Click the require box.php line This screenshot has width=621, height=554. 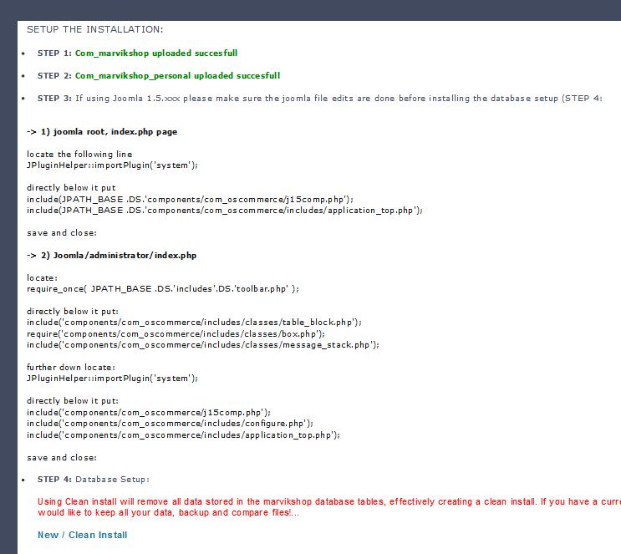(x=176, y=334)
